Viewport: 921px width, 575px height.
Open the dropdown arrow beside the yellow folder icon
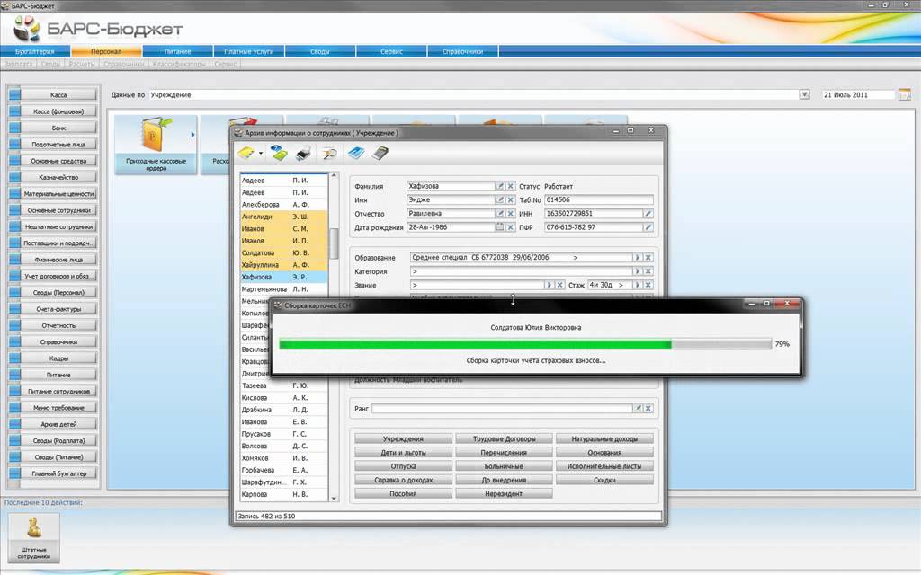261,154
